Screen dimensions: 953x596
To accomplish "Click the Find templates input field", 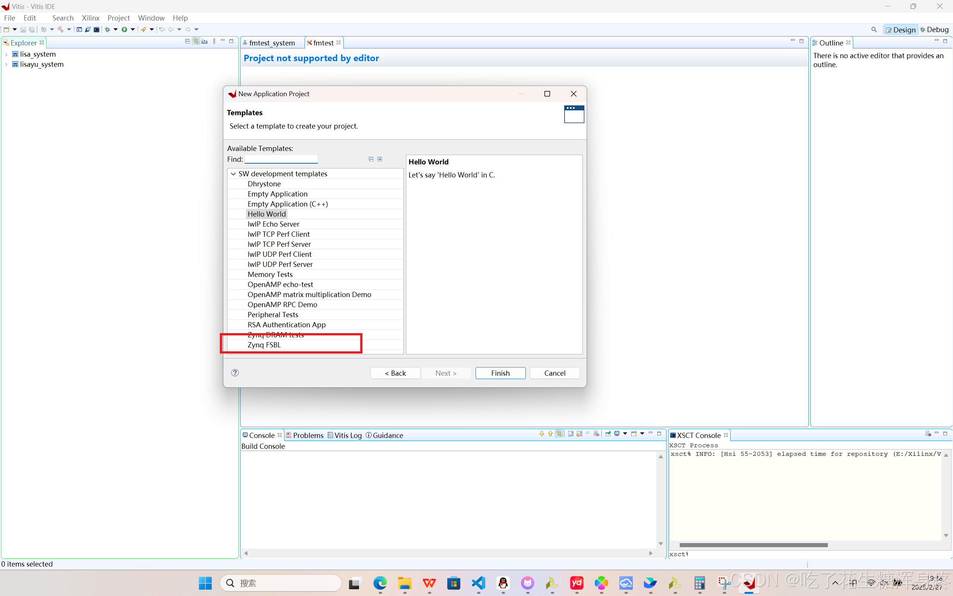I will point(281,159).
